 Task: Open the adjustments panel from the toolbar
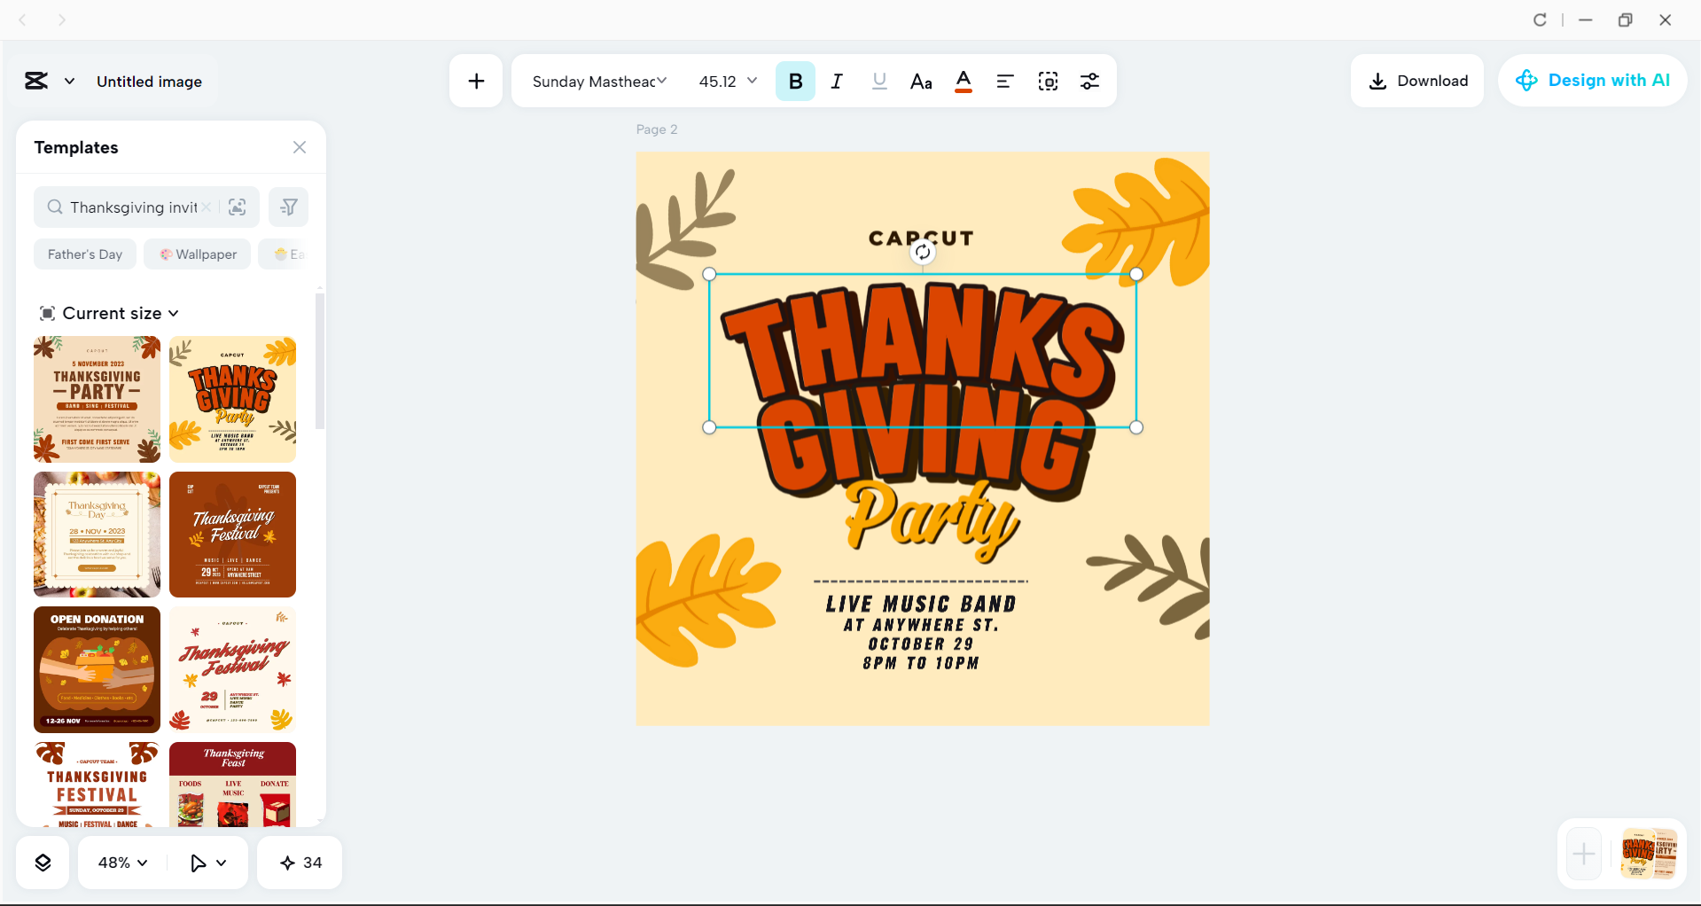pos(1089,81)
